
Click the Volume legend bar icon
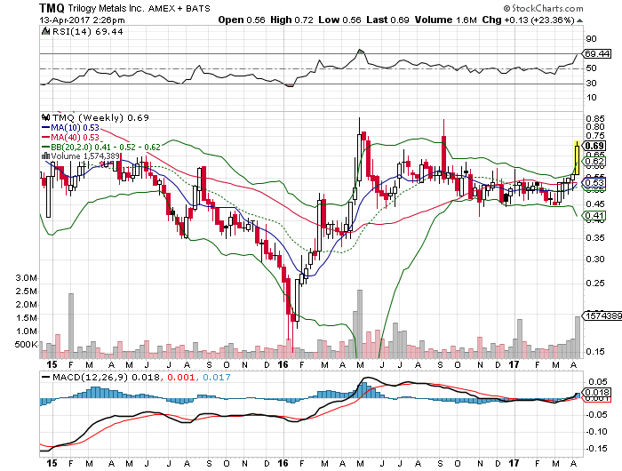pyautogui.click(x=44, y=156)
